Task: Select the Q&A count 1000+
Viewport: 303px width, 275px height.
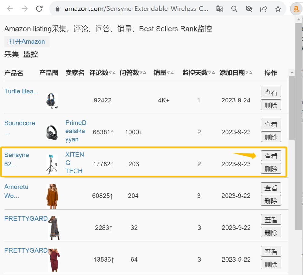Action: 134,132
